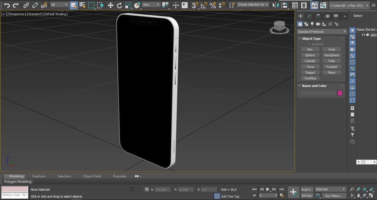Click the large Set Keys plus button

tap(293, 192)
